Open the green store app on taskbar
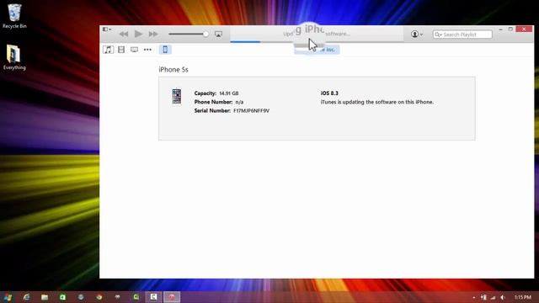Viewport: 539px width, 303px height. click(x=62, y=297)
